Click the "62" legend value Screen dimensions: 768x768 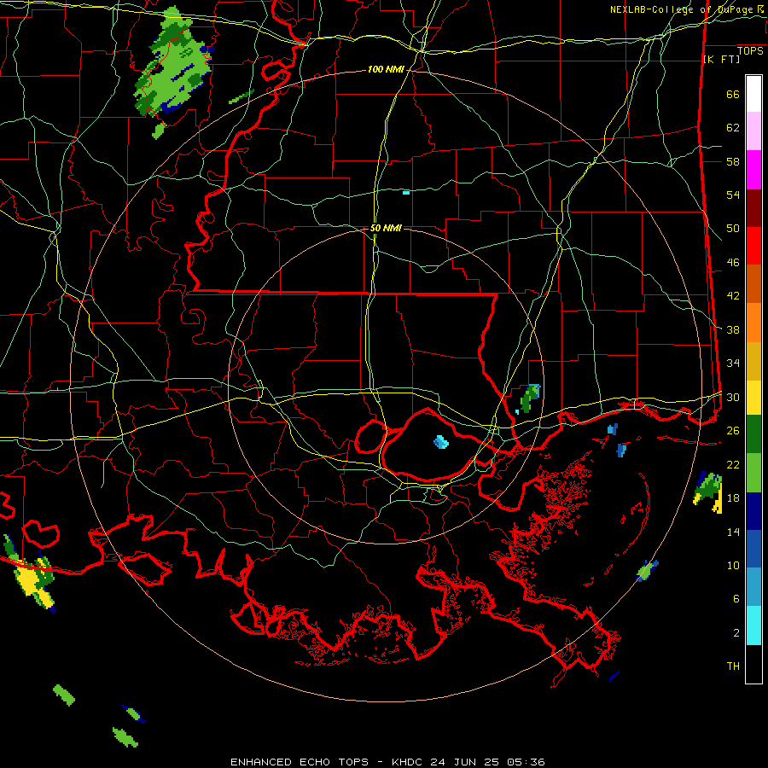pyautogui.click(x=733, y=128)
